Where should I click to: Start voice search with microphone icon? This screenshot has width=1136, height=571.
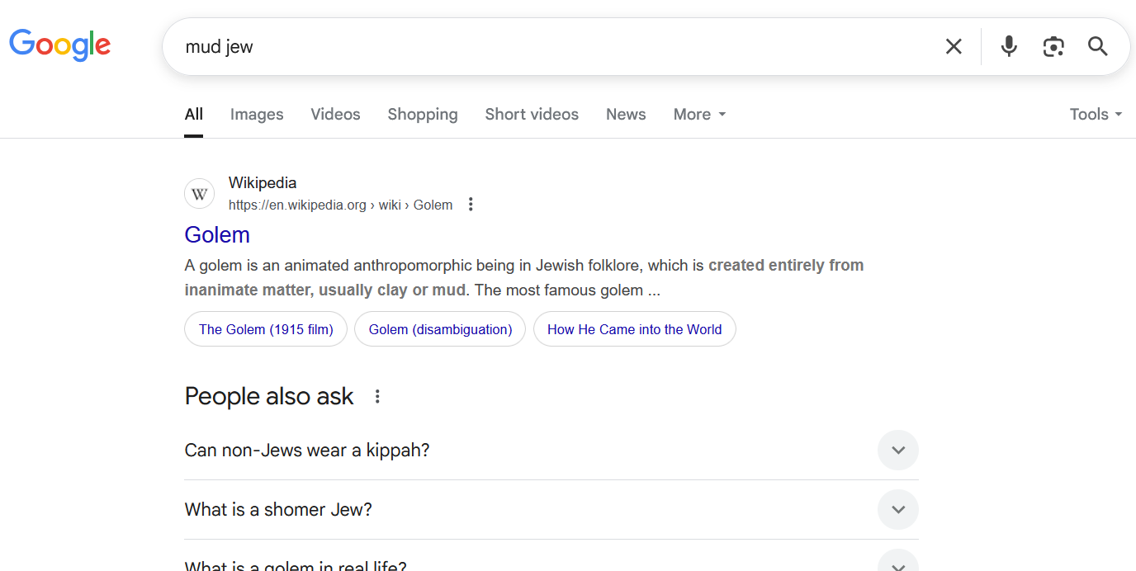click(x=1009, y=46)
